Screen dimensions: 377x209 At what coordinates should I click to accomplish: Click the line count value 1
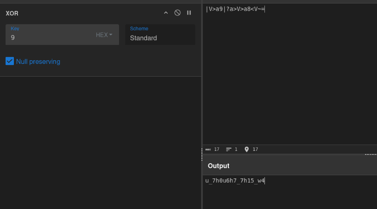pyautogui.click(x=236, y=149)
